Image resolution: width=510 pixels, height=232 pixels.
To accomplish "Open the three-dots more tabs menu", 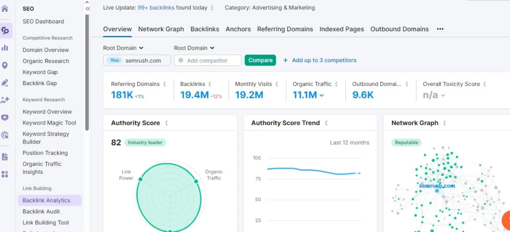I will coord(440,29).
